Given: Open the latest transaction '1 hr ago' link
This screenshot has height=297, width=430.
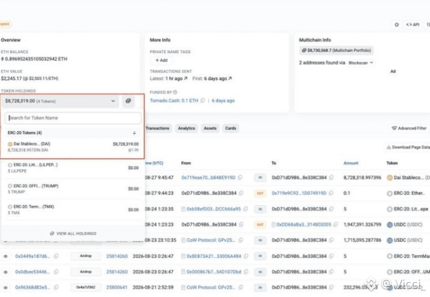Looking at the screenshot, I should 176,79.
